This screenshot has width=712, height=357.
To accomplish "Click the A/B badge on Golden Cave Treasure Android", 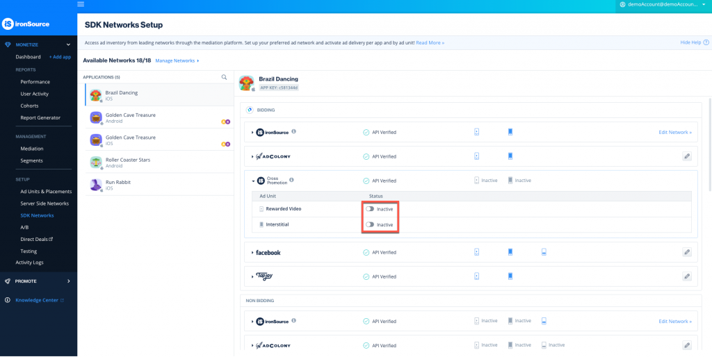I will [x=225, y=122].
